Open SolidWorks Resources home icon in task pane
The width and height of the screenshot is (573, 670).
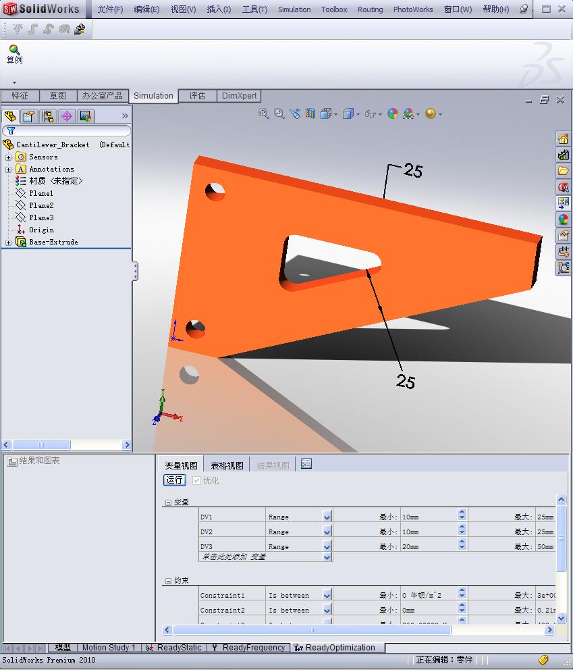(x=563, y=139)
